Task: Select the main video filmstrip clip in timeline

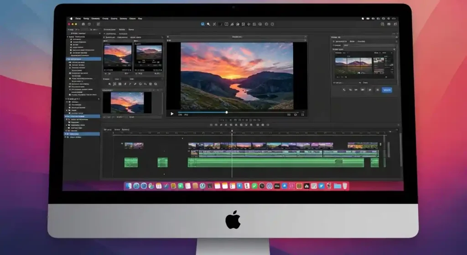Action: (x=260, y=146)
